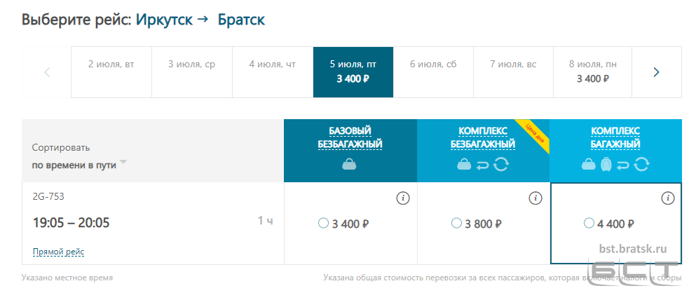Screen dimensions: 696x300
Task: Click refund circular-arrows icon under Комплекс багажный
Action: point(641,165)
